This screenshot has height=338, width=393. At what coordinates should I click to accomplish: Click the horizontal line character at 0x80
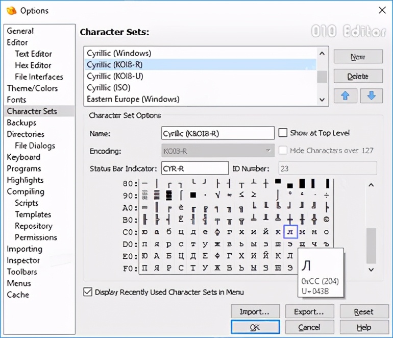(x=144, y=183)
